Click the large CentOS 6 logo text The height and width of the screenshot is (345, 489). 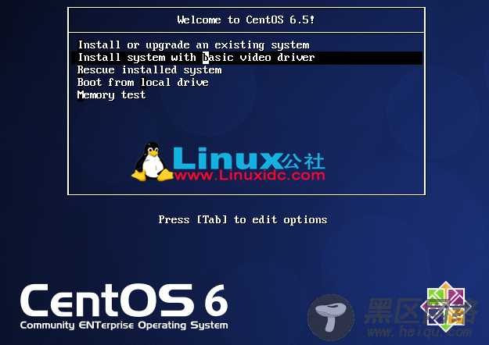point(124,301)
